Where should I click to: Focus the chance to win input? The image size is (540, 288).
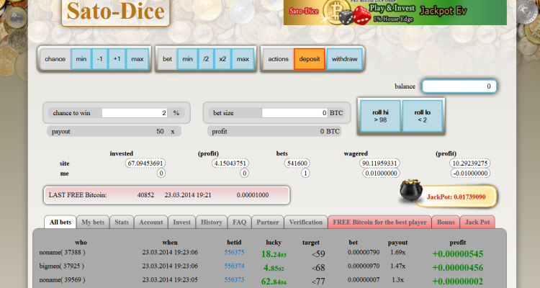point(135,113)
